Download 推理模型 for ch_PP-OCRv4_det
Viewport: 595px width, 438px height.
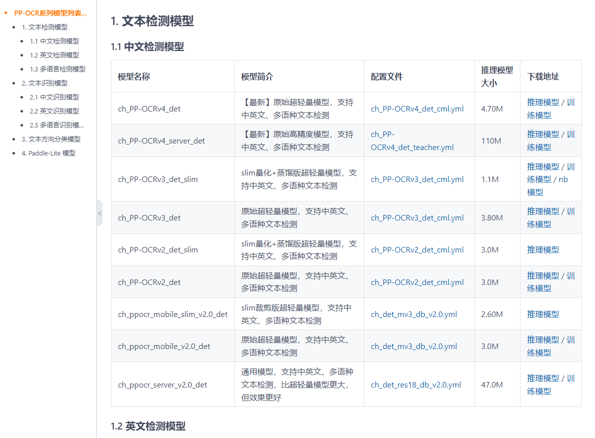542,102
